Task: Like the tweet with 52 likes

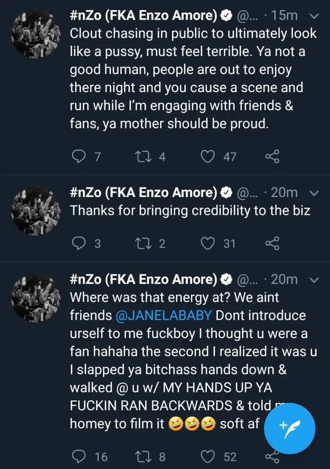Action: 209,456
